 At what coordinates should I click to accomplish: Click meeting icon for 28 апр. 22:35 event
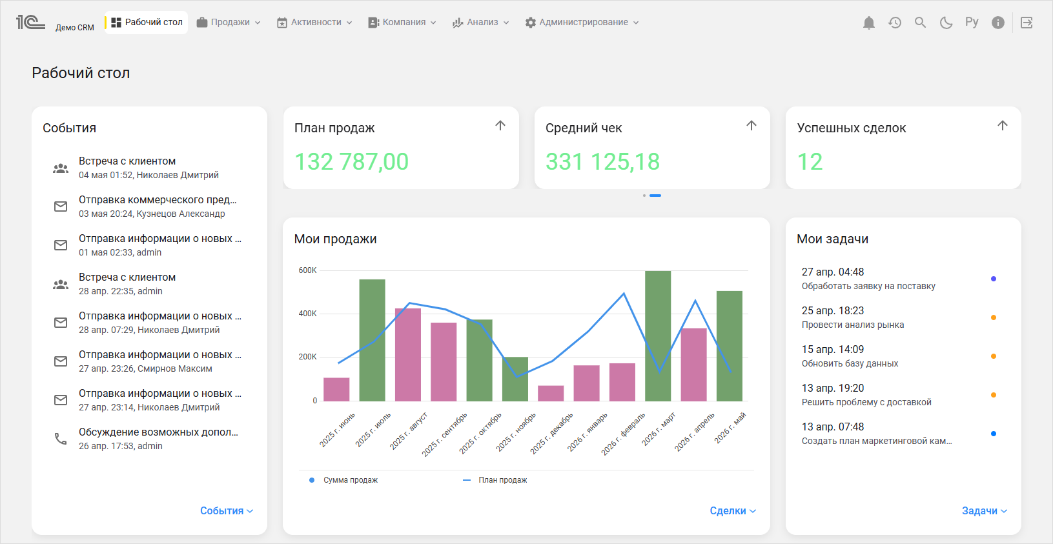tap(61, 284)
